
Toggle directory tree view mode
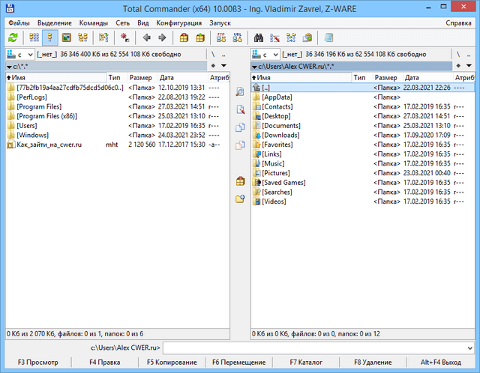82,37
